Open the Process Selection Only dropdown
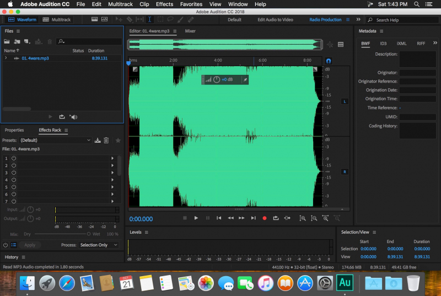This screenshot has width=441, height=296. 99,245
